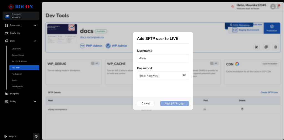Open the PHP Admin link

(94, 46)
